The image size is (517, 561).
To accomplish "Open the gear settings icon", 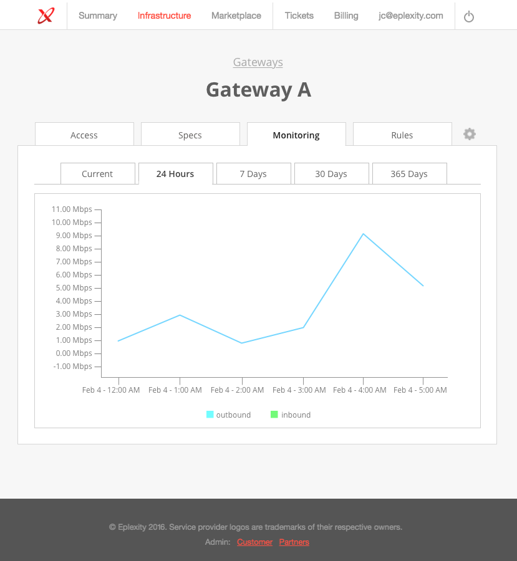I will [x=470, y=134].
